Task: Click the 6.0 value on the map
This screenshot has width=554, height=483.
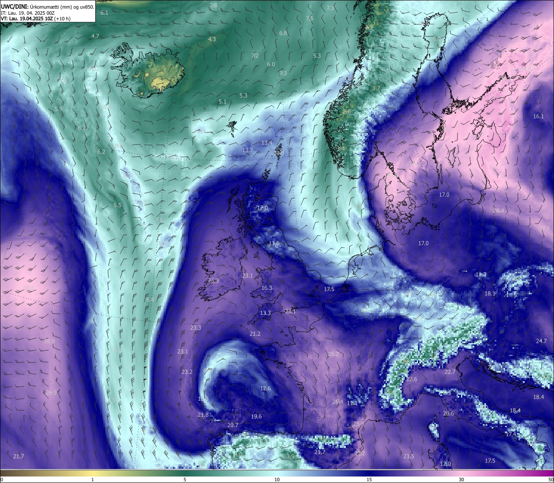Action: point(271,64)
